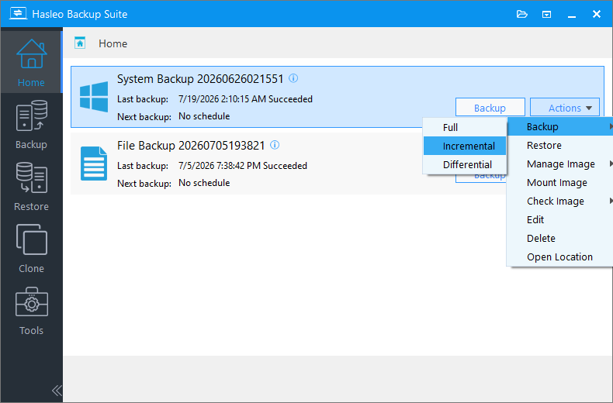613x403 pixels.
Task: Click '7/5/2026 7:38:42 PM Succeeded' status
Action: click(x=242, y=166)
